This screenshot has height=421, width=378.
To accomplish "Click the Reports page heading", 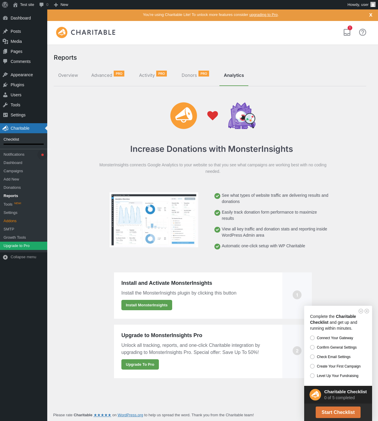I will click(x=65, y=58).
